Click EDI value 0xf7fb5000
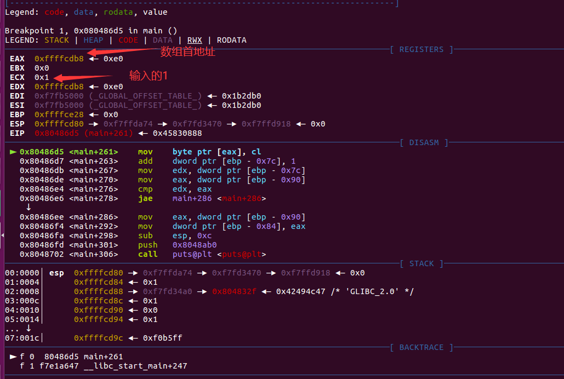This screenshot has height=379, width=564. click(59, 96)
